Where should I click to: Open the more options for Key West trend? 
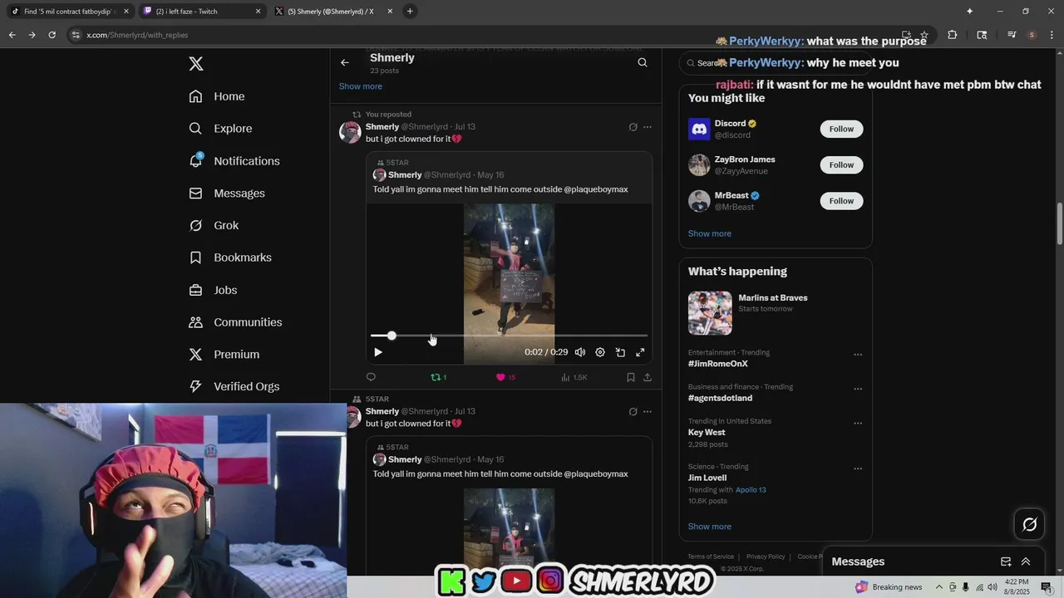pyautogui.click(x=858, y=423)
